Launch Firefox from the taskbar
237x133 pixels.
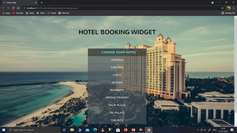[125, 130]
